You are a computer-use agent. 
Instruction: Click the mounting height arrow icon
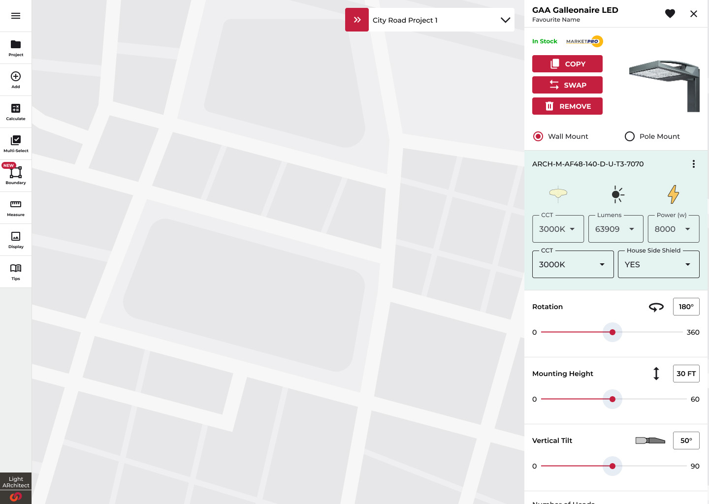[656, 374]
